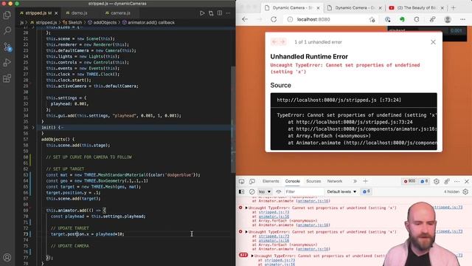The height and width of the screenshot is (266, 472).
Task: Click the 900 errors counter in DevTools
Action: (410, 181)
